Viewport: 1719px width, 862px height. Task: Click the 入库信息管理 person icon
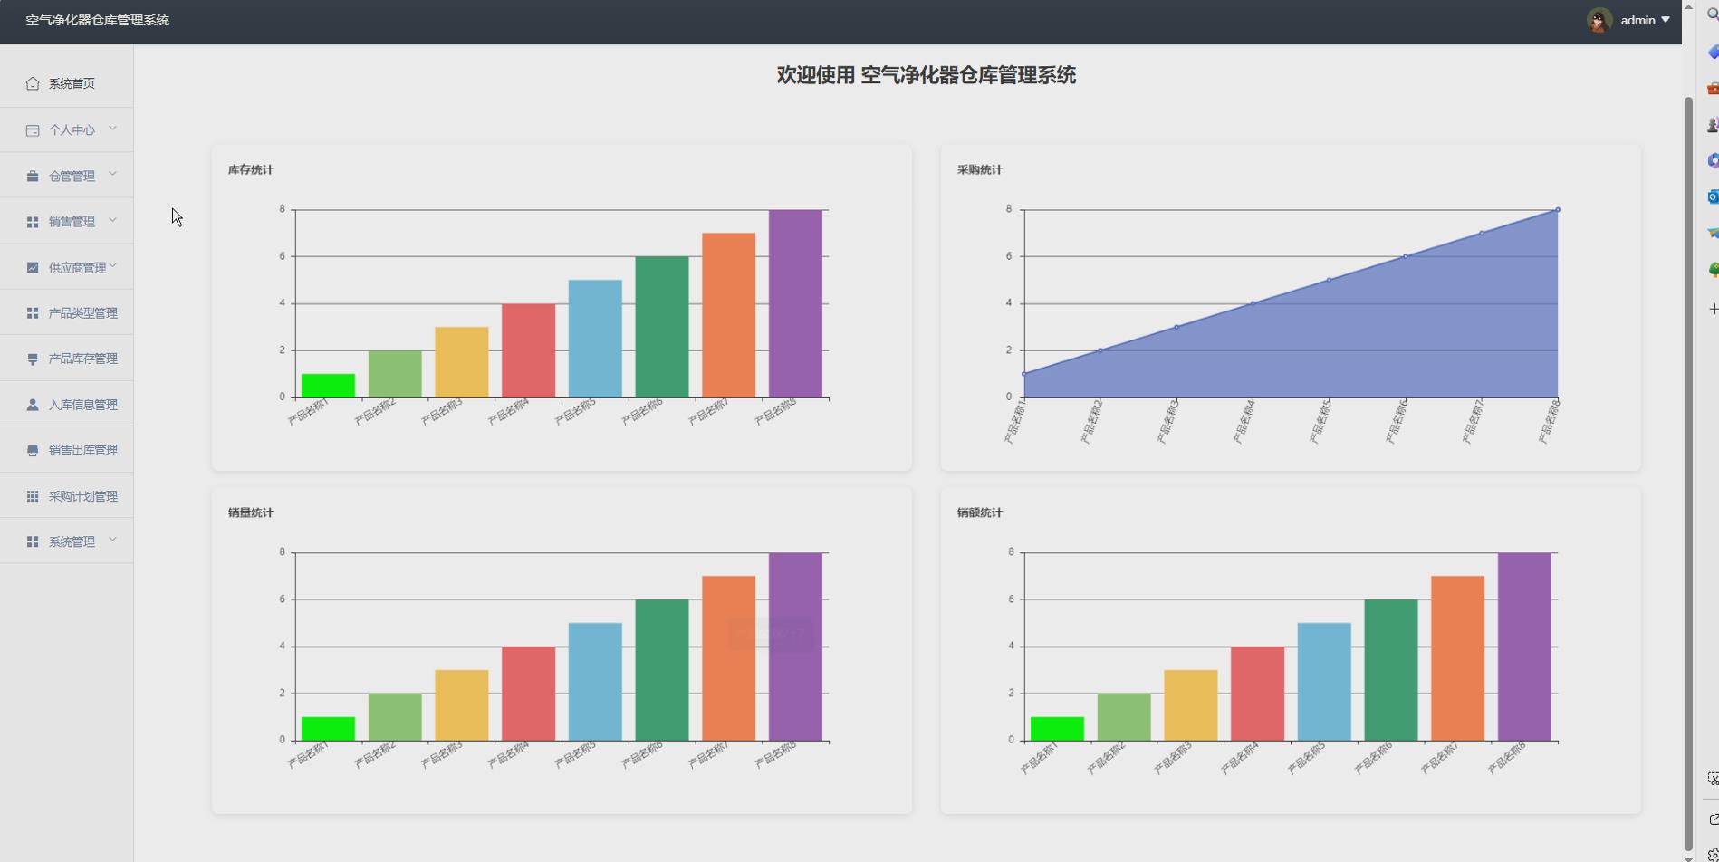click(x=33, y=405)
